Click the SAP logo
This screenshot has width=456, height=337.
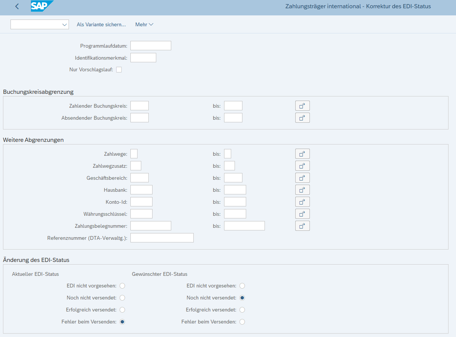coord(42,6)
